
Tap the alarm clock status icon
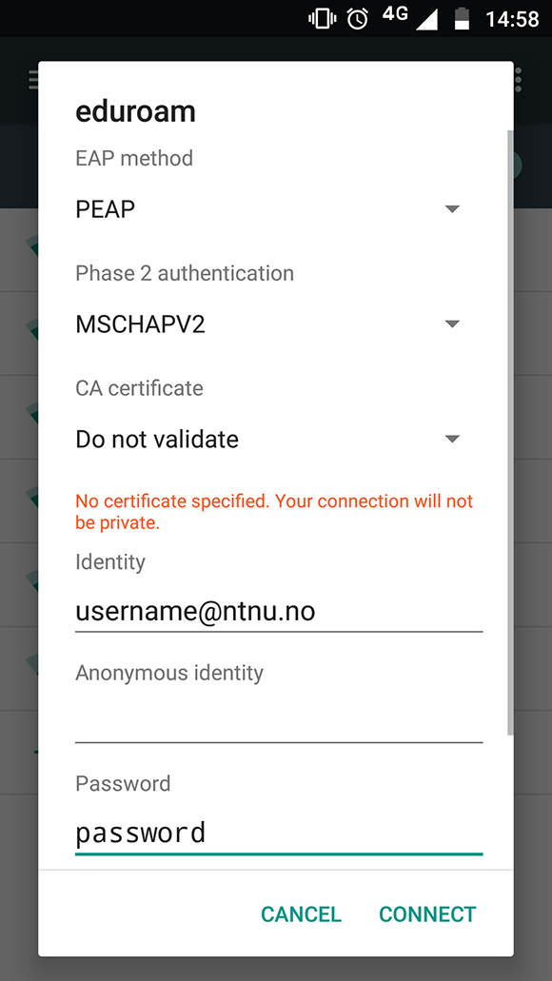[358, 19]
